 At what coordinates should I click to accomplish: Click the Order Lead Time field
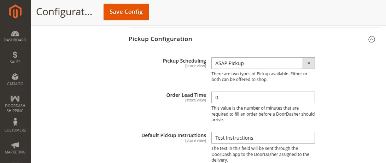pyautogui.click(x=263, y=97)
